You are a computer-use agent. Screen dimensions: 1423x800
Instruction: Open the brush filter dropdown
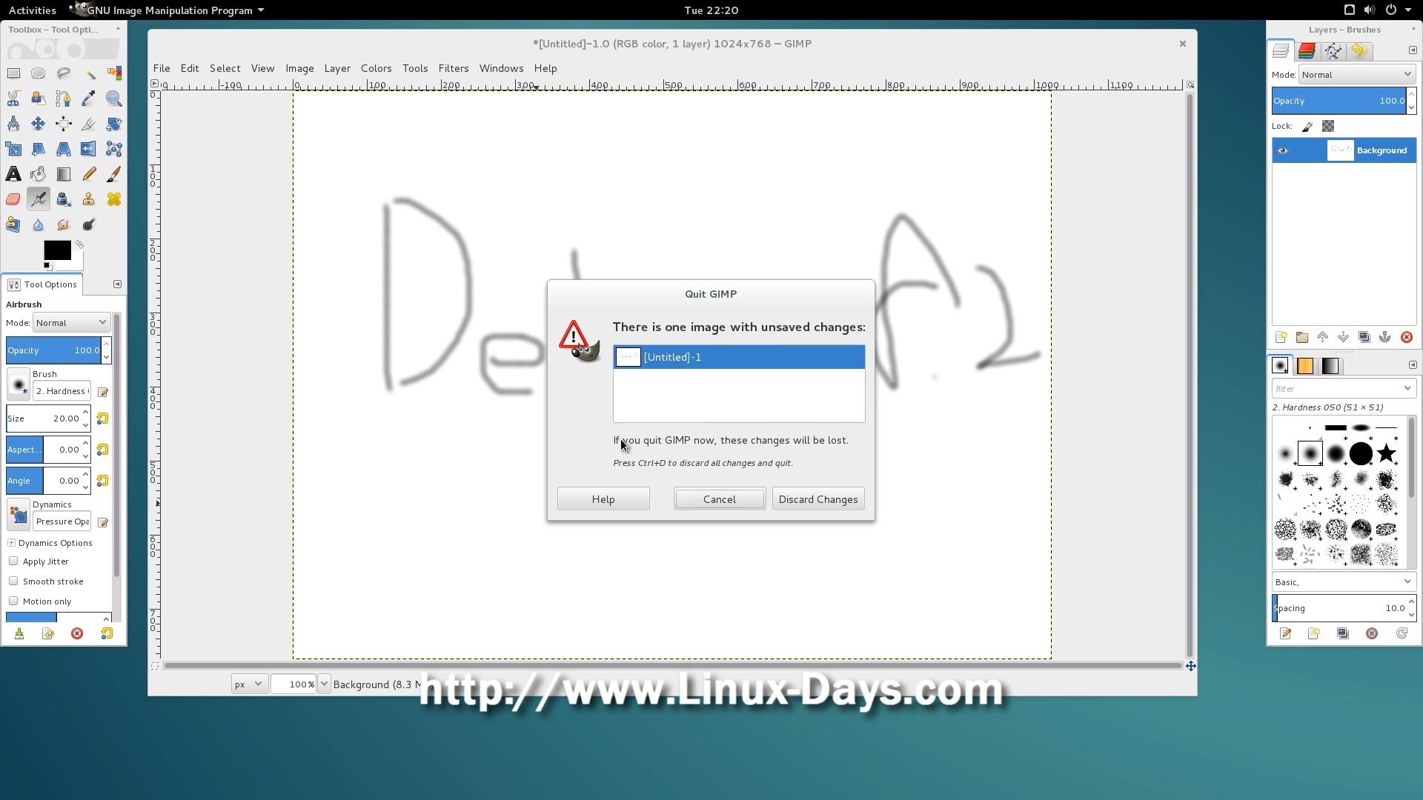(x=1407, y=389)
